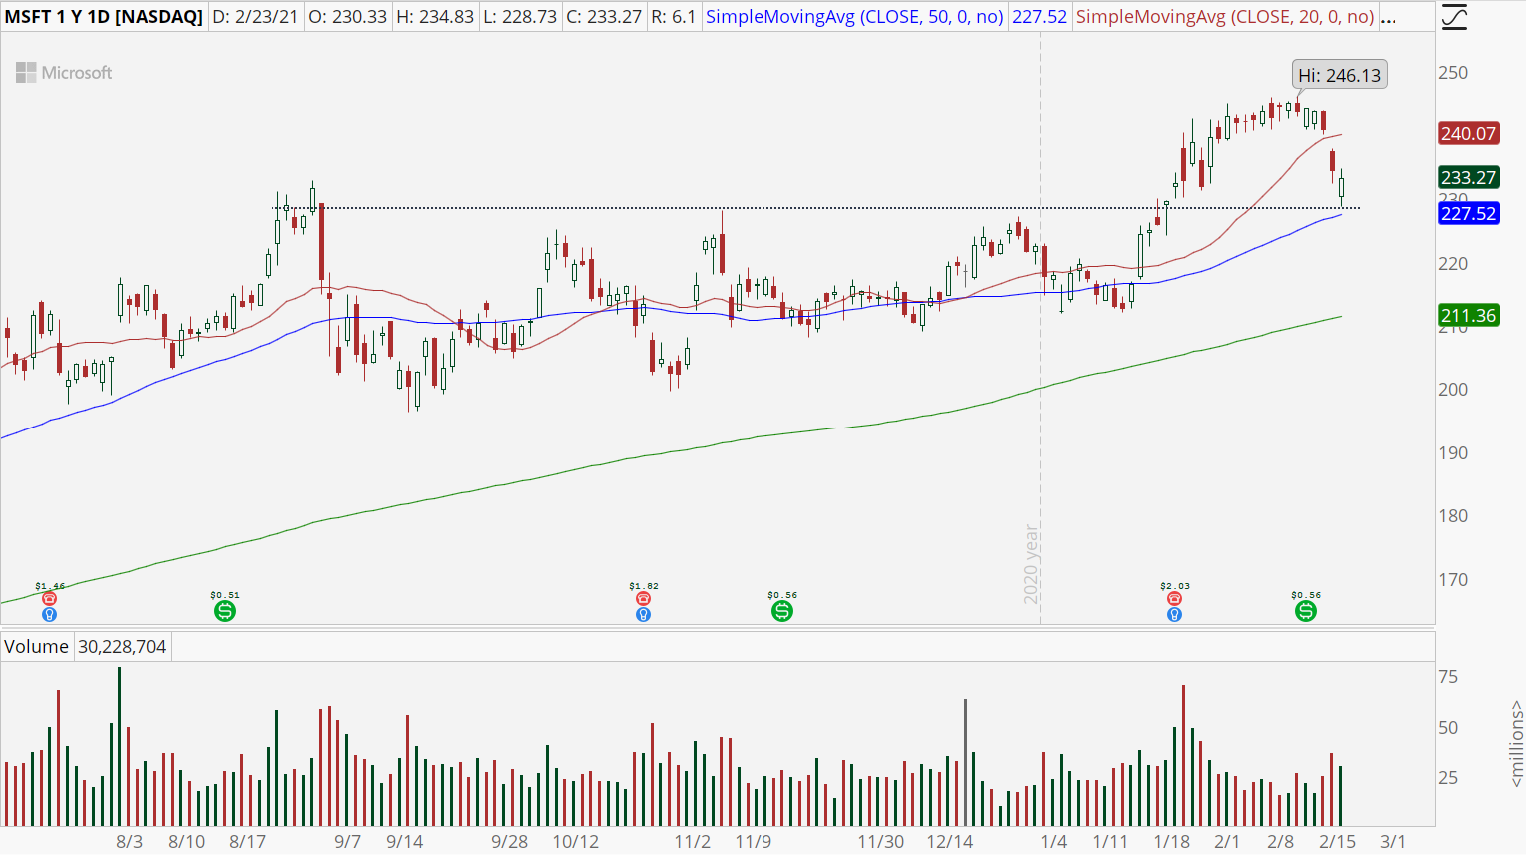The image size is (1526, 855).
Task: Click the MSFT 1 Y 1D [NASDAQ] symbol label
Action: point(103,17)
